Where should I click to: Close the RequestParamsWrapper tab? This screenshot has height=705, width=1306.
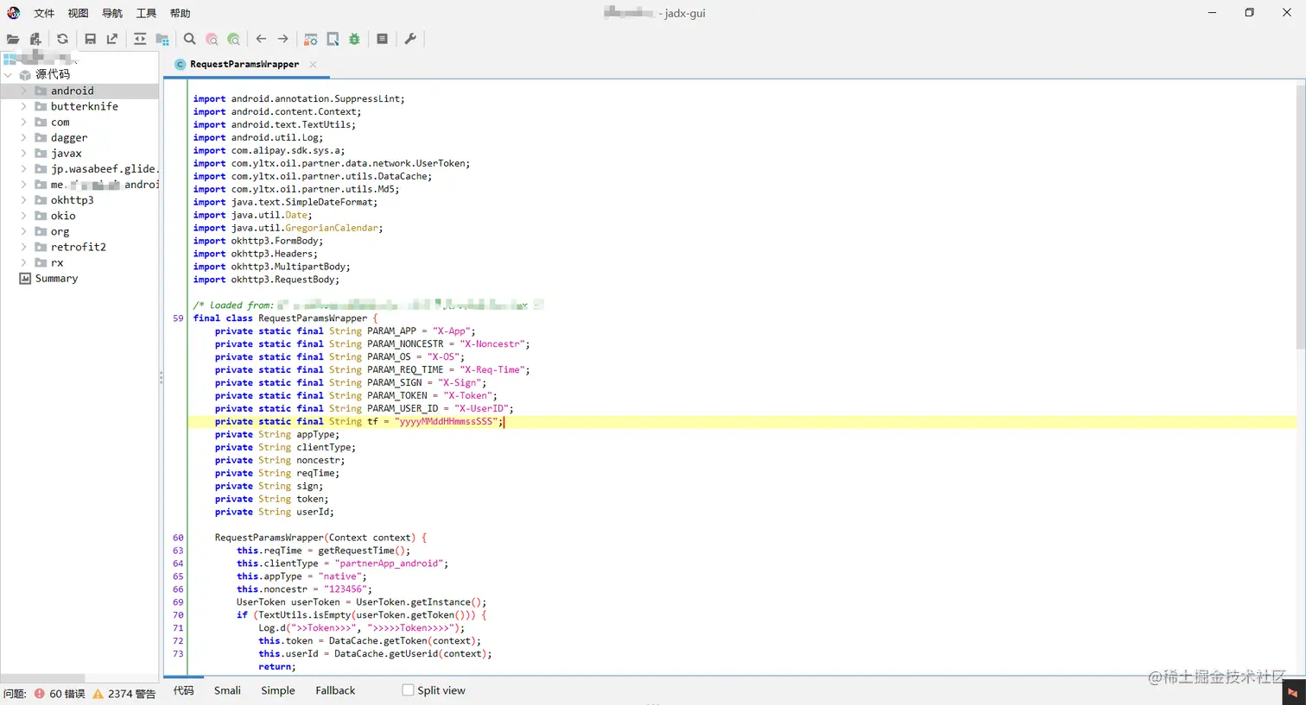(313, 65)
